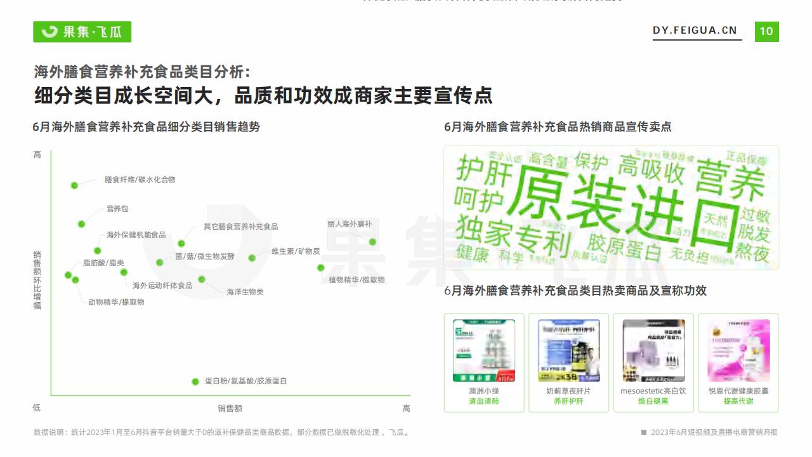Screen dimensions: 812x457
Task: Select 独家专利 in the word cloud
Action: (x=509, y=234)
